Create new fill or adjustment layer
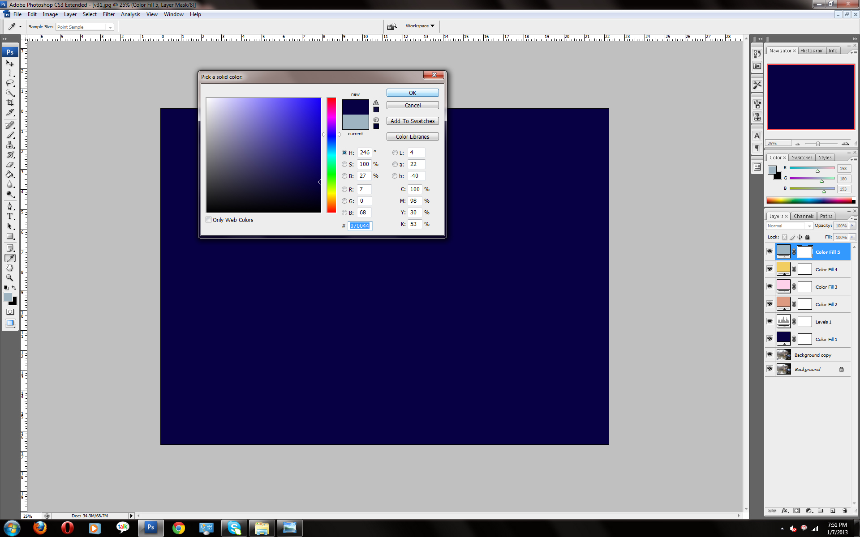 click(808, 511)
